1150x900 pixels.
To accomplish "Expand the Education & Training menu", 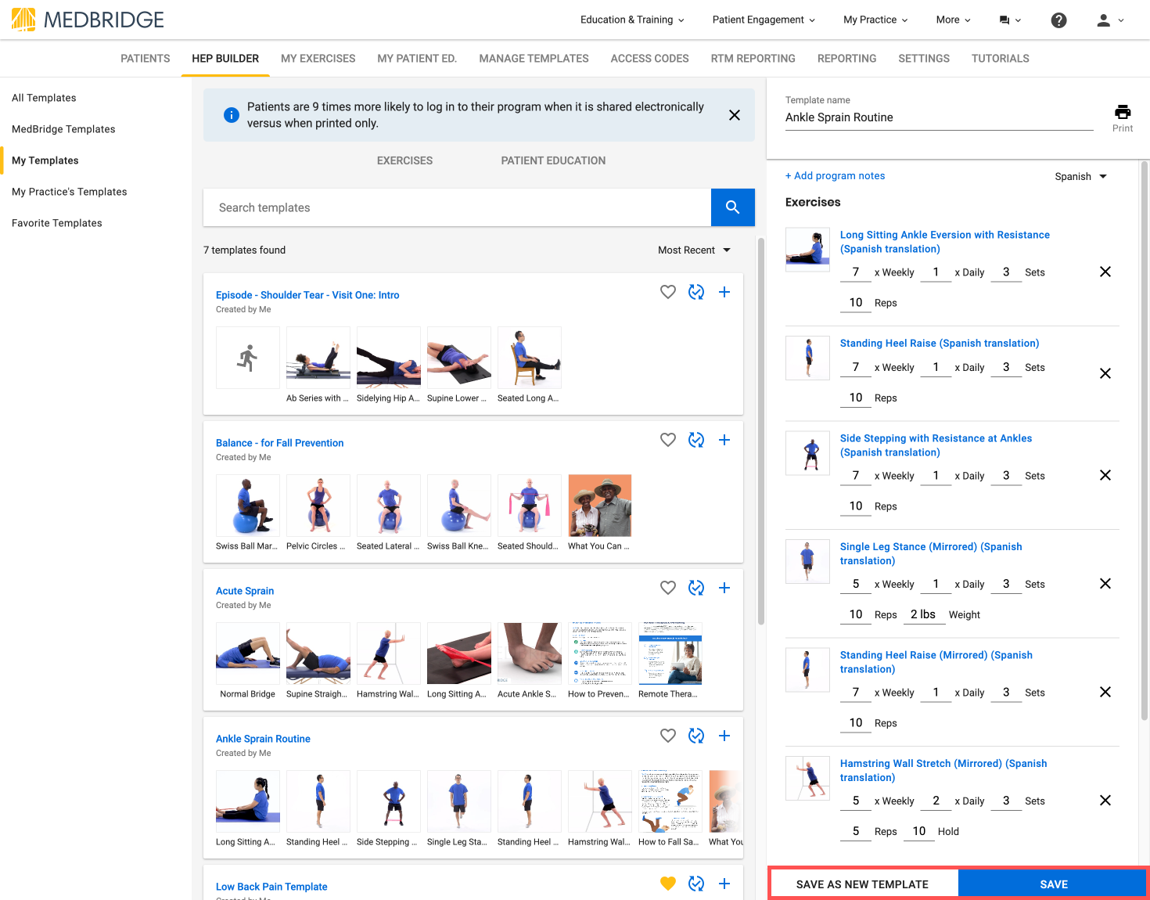I will pyautogui.click(x=632, y=20).
